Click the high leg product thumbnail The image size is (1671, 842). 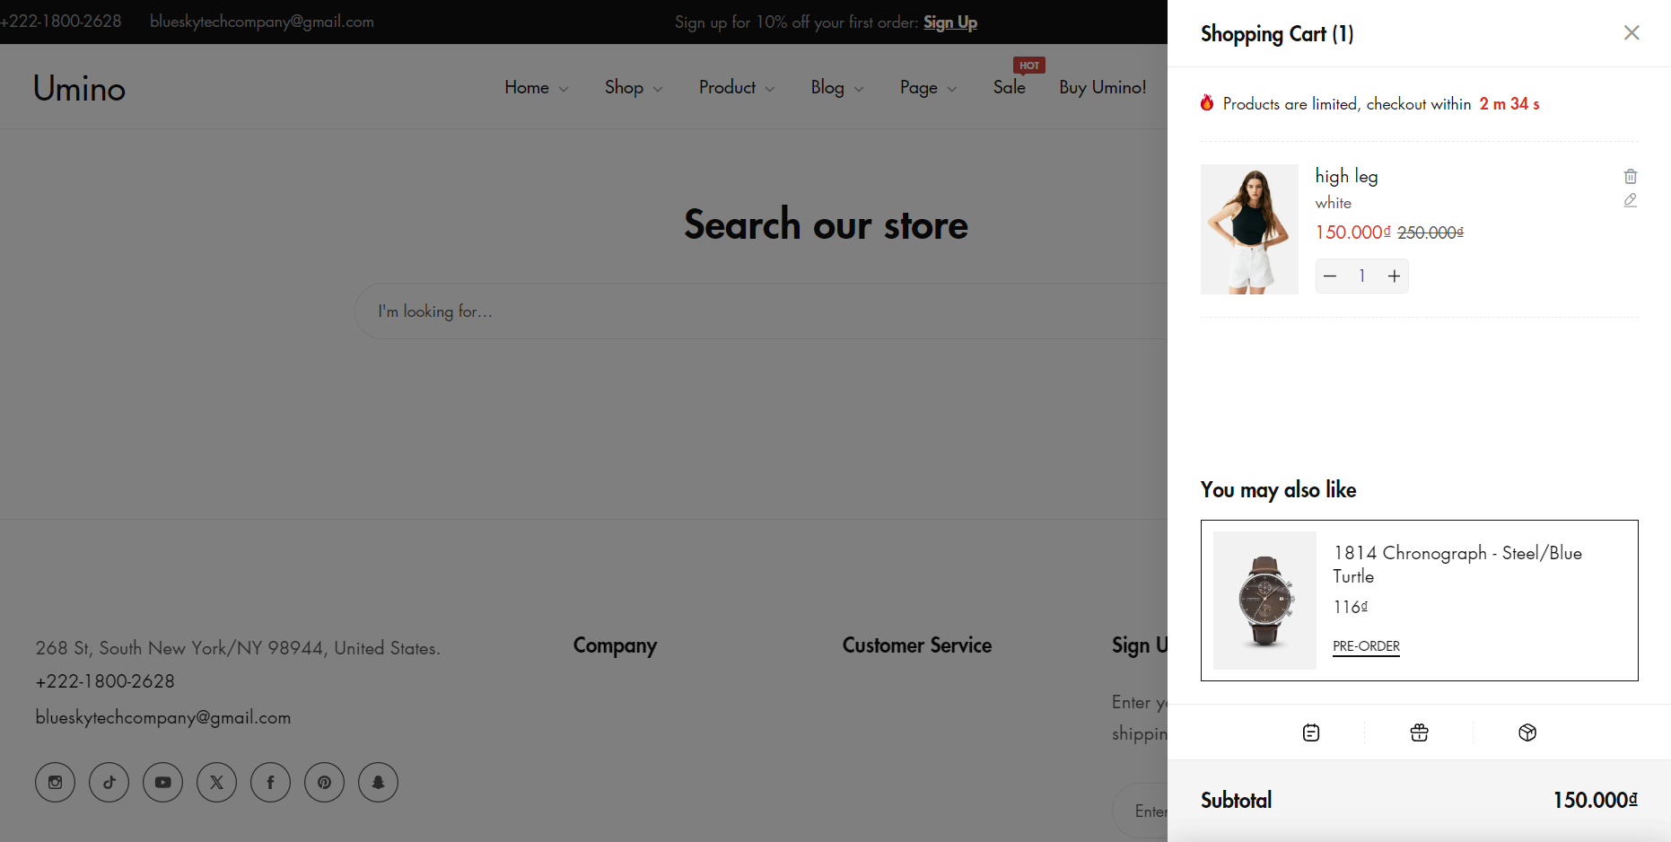pos(1248,229)
